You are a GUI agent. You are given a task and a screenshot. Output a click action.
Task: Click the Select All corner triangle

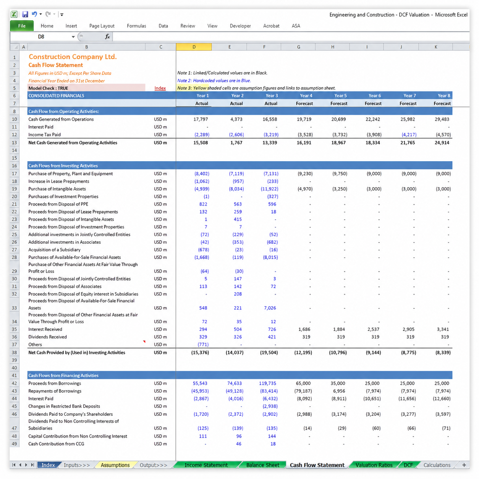(15, 47)
